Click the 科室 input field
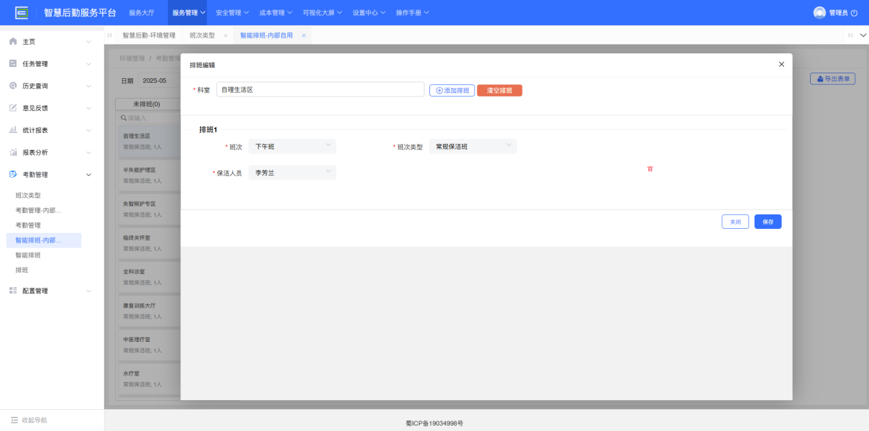This screenshot has height=431, width=869. (x=320, y=90)
